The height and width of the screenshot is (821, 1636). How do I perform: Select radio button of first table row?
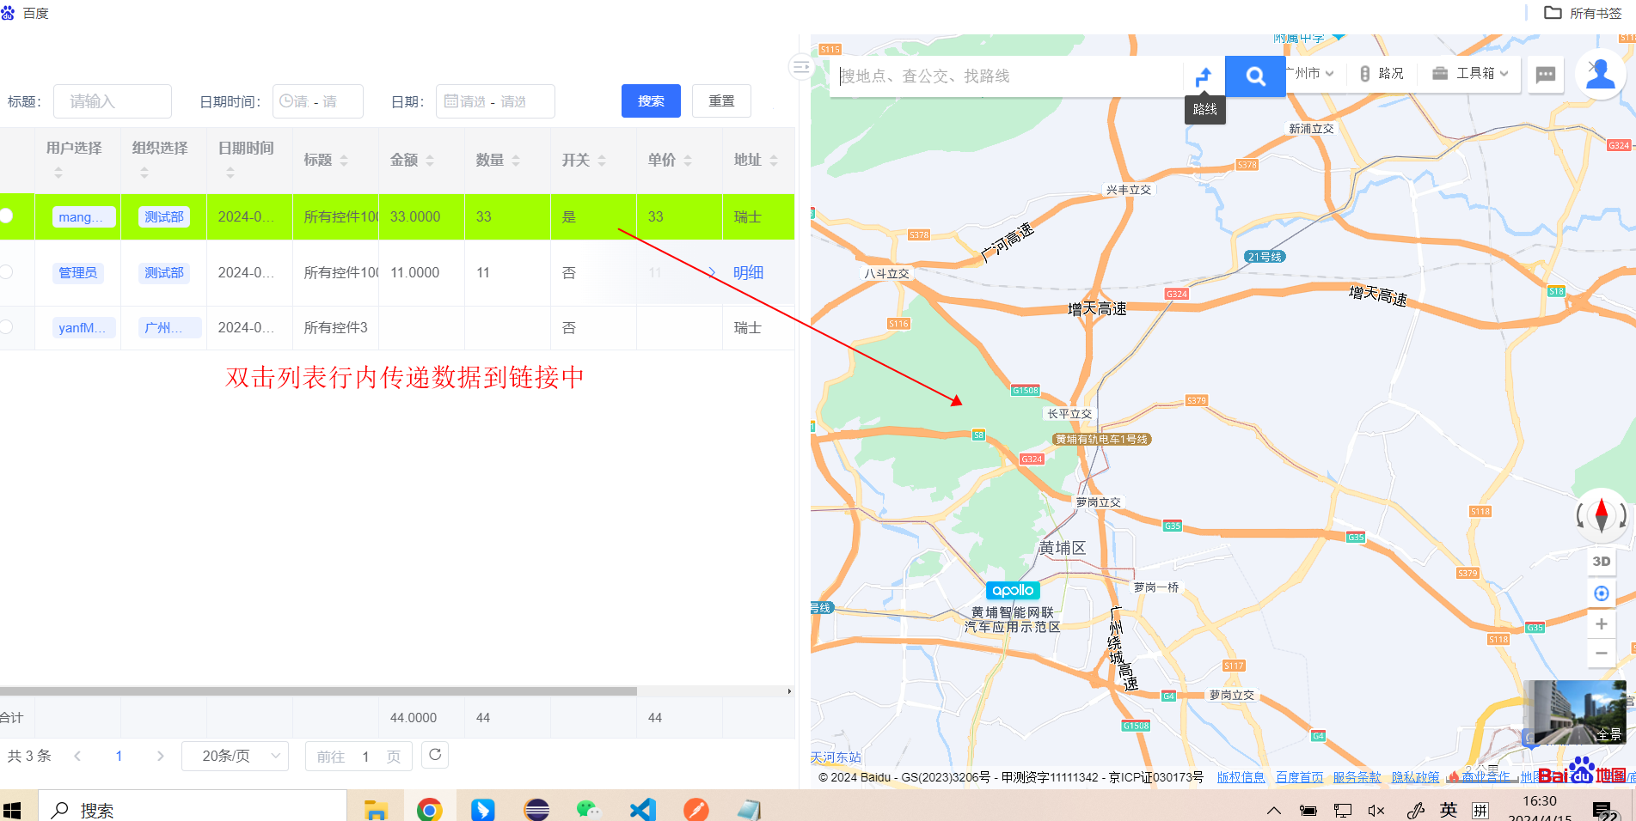(x=7, y=216)
